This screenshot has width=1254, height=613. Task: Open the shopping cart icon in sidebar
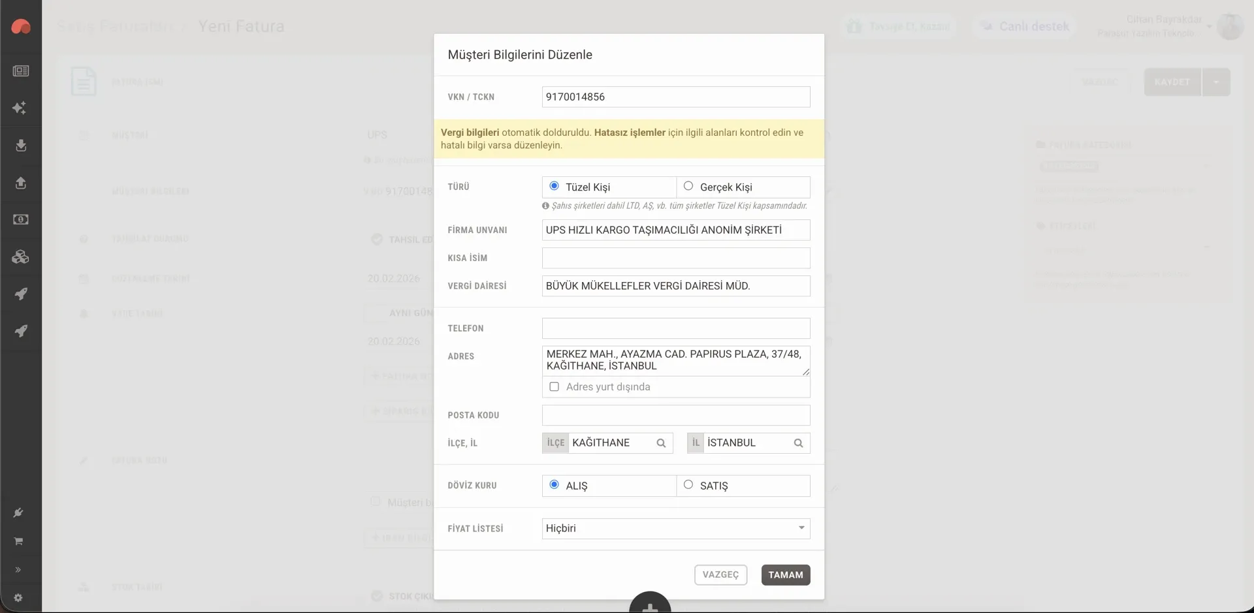pyautogui.click(x=18, y=541)
